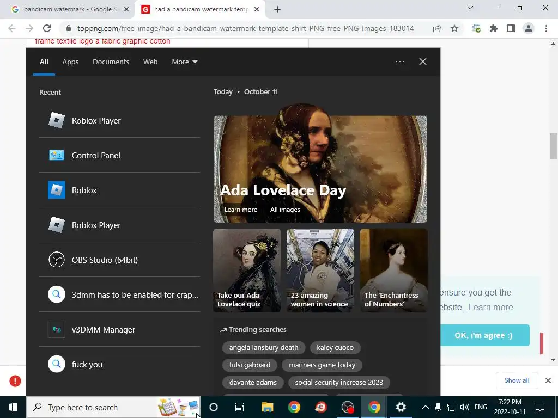
Task: Click Learn more on Ada Lovelace Day
Action: pyautogui.click(x=241, y=210)
